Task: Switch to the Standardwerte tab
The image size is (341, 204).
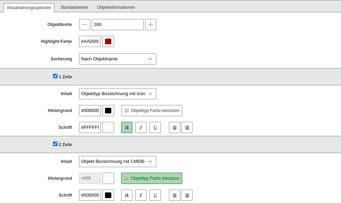Action: pyautogui.click(x=74, y=7)
